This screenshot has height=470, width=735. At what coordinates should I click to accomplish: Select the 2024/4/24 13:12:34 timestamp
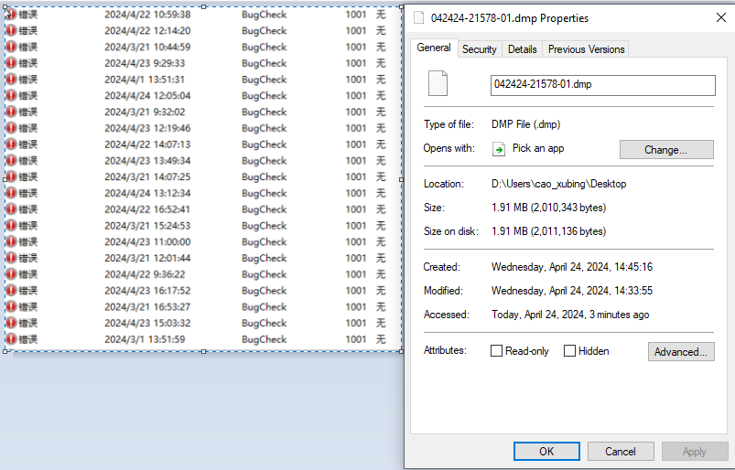click(x=147, y=193)
